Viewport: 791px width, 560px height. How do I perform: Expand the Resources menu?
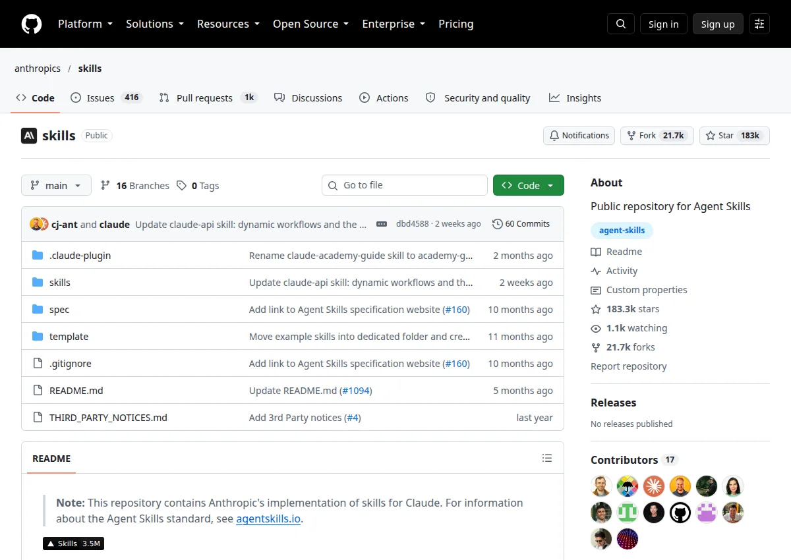coord(228,24)
